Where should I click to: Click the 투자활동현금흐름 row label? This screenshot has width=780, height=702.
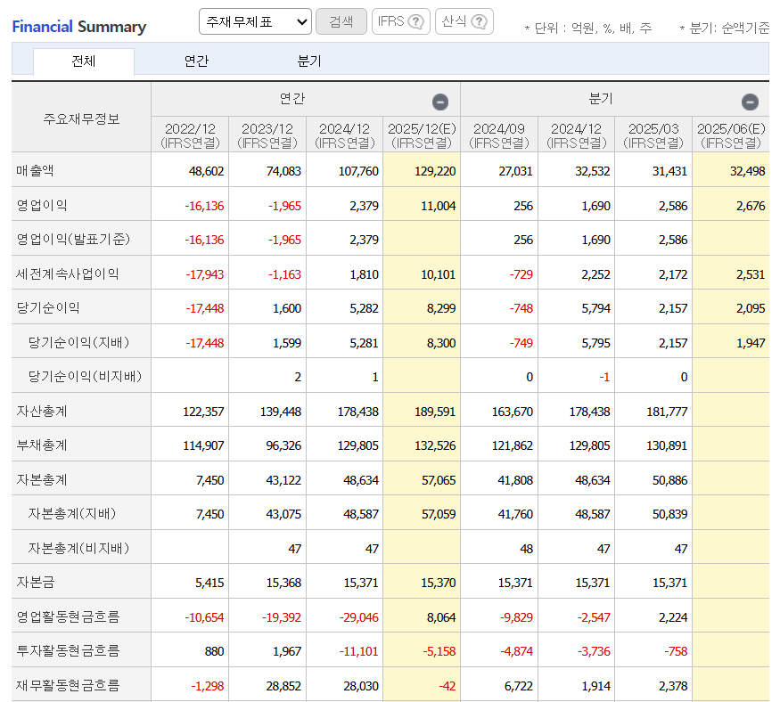68,650
